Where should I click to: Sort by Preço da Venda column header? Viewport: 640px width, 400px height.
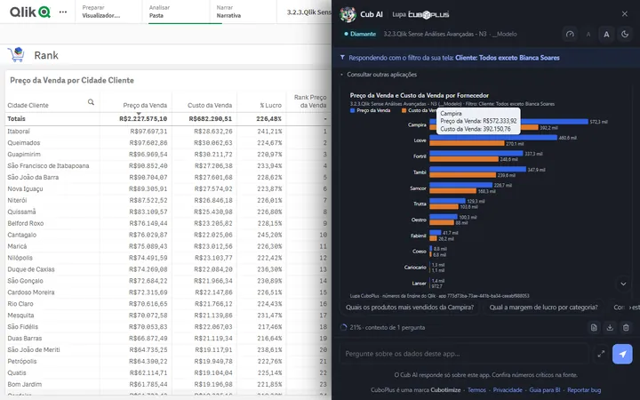click(x=145, y=105)
